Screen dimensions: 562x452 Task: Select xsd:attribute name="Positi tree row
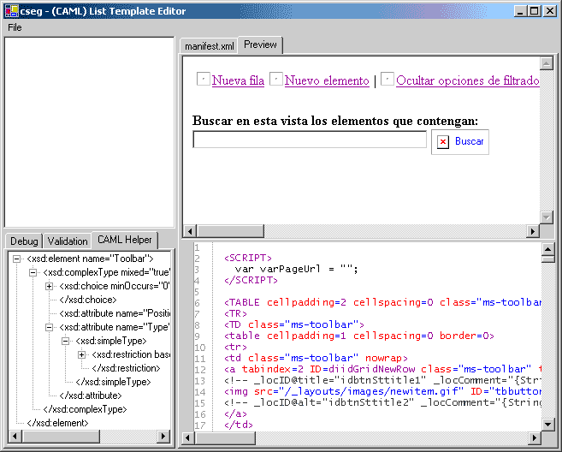tap(115, 313)
